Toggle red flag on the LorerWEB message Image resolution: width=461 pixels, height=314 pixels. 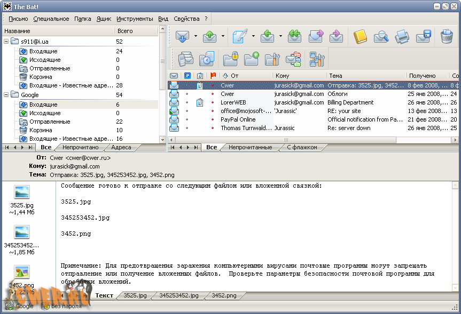pyautogui.click(x=213, y=102)
